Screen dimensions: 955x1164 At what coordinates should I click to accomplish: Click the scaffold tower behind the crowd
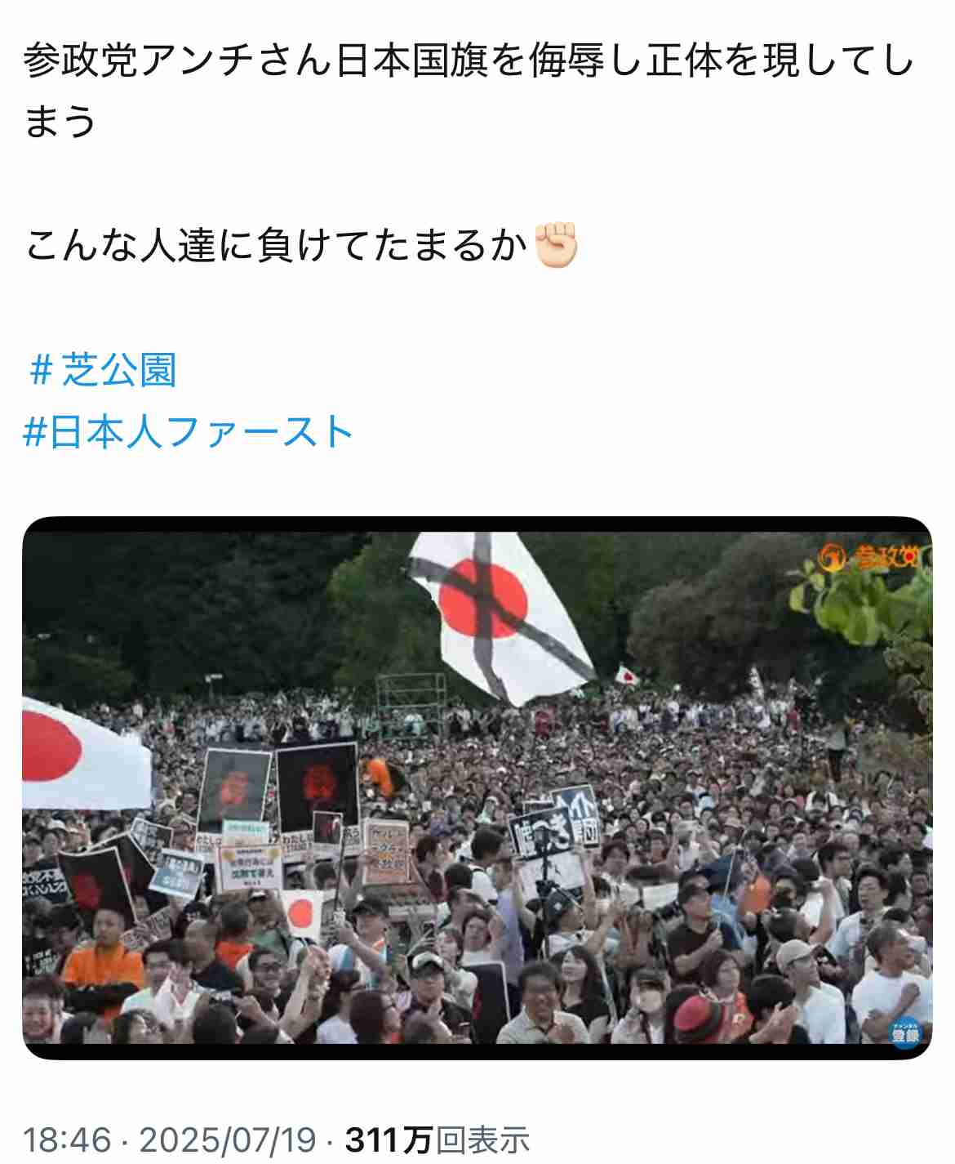(411, 704)
